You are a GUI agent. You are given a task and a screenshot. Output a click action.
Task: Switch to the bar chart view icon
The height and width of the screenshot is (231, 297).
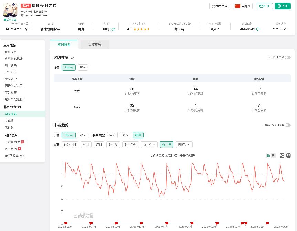pyautogui.click(x=268, y=155)
